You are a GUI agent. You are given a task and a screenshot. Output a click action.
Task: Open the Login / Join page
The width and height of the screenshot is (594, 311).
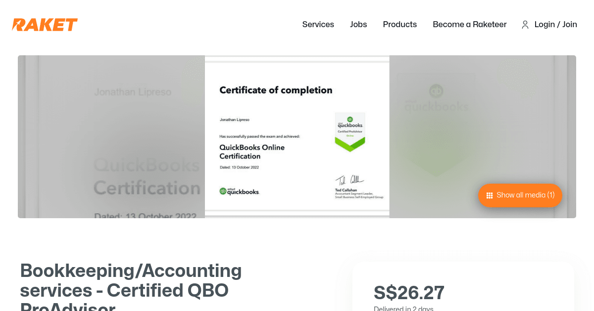click(555, 24)
